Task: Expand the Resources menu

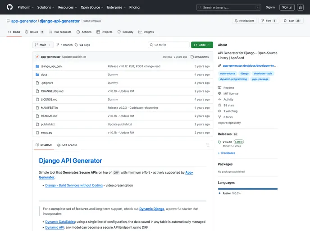Action: pyautogui.click(x=68, y=7)
